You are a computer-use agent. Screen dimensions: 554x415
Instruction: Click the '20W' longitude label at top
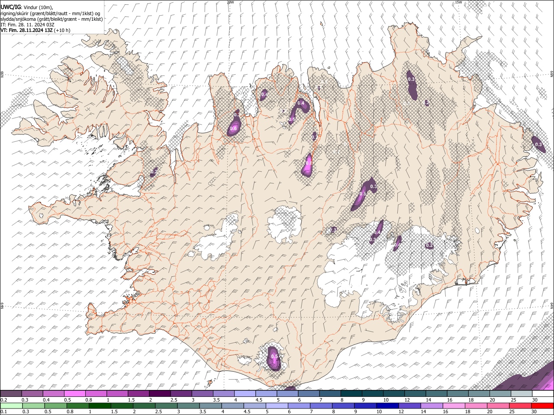(x=230, y=2)
